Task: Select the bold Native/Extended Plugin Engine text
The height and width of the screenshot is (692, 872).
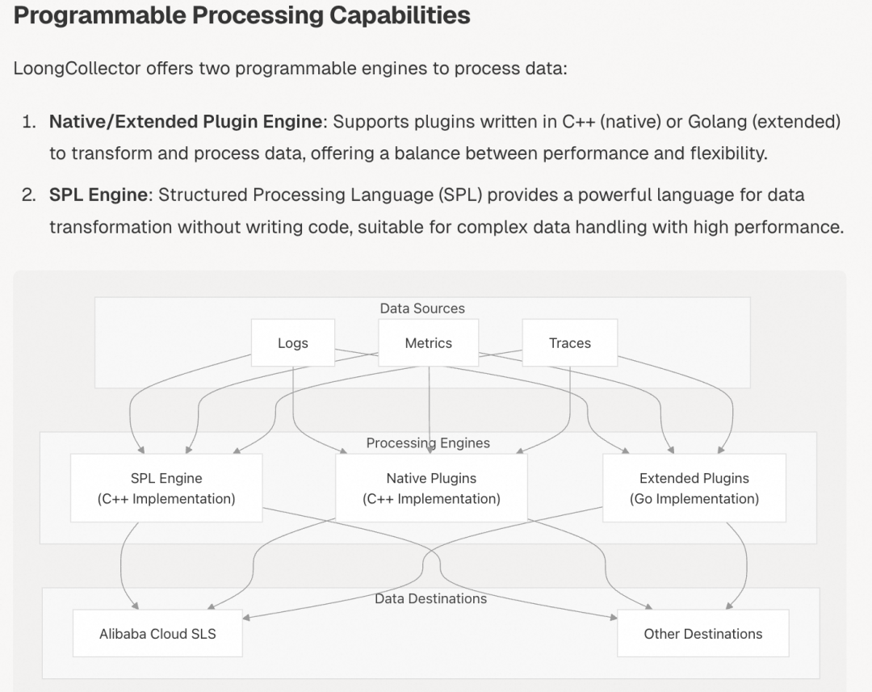Action: coord(186,122)
